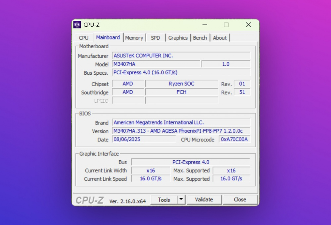Click Max. Supported link width x16 value
This screenshot has height=225, width=331.
[231, 170]
